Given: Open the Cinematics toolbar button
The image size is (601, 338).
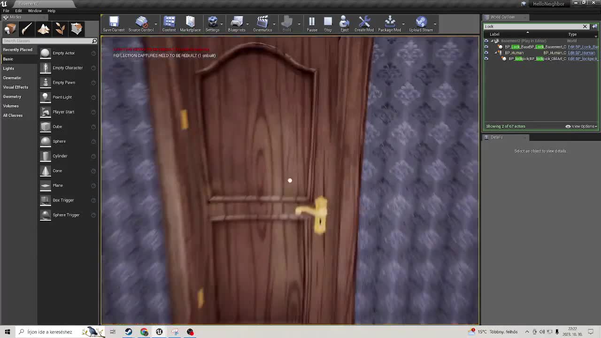Looking at the screenshot, I should pyautogui.click(x=262, y=24).
